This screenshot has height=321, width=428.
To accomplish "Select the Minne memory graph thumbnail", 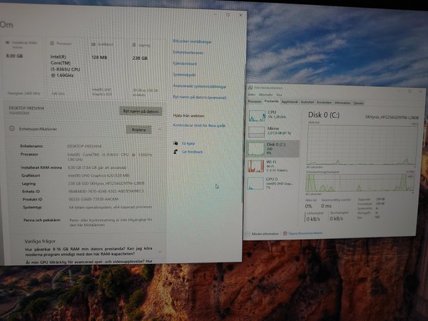I will 255,132.
